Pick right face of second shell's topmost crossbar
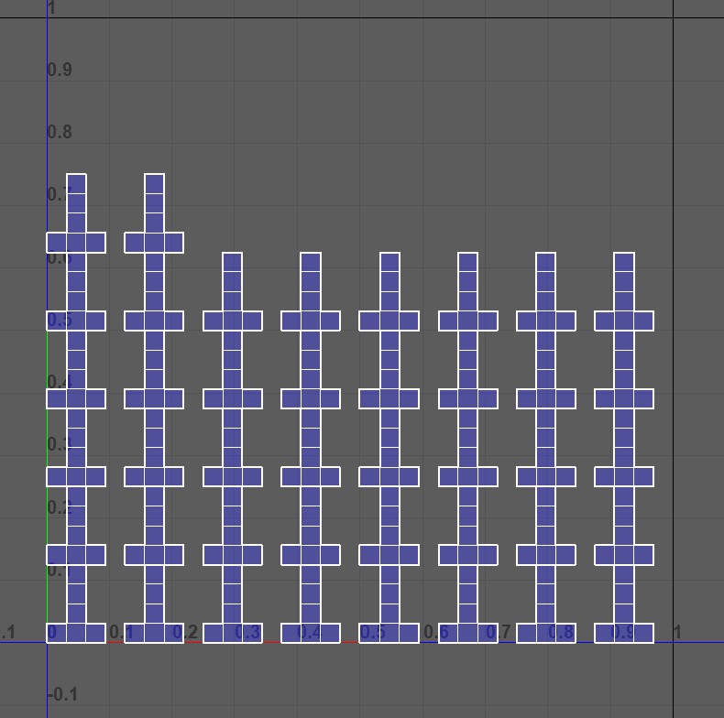 pyautogui.click(x=173, y=243)
